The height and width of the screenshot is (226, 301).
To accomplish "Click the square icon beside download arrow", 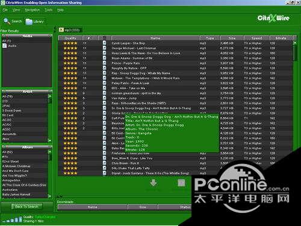I will pos(181,183).
